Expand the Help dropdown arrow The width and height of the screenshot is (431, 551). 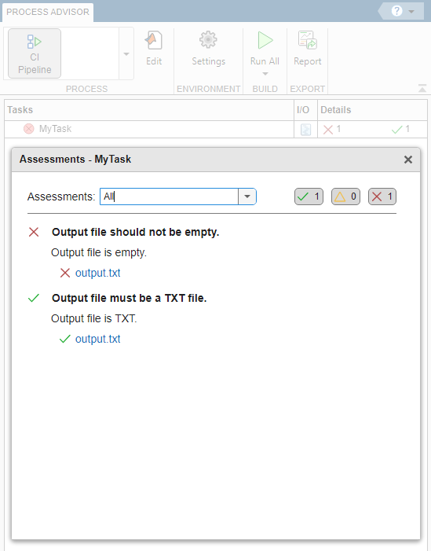coord(411,12)
